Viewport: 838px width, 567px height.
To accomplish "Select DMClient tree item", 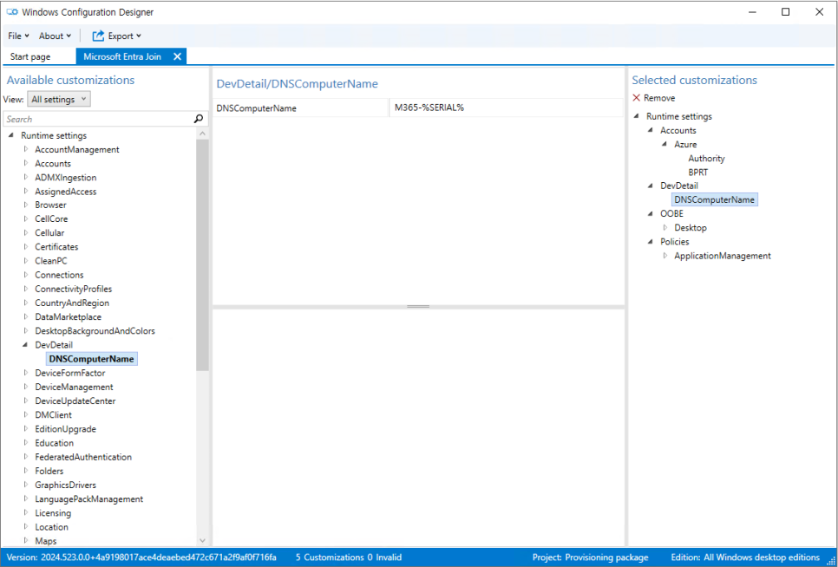I will click(x=54, y=414).
